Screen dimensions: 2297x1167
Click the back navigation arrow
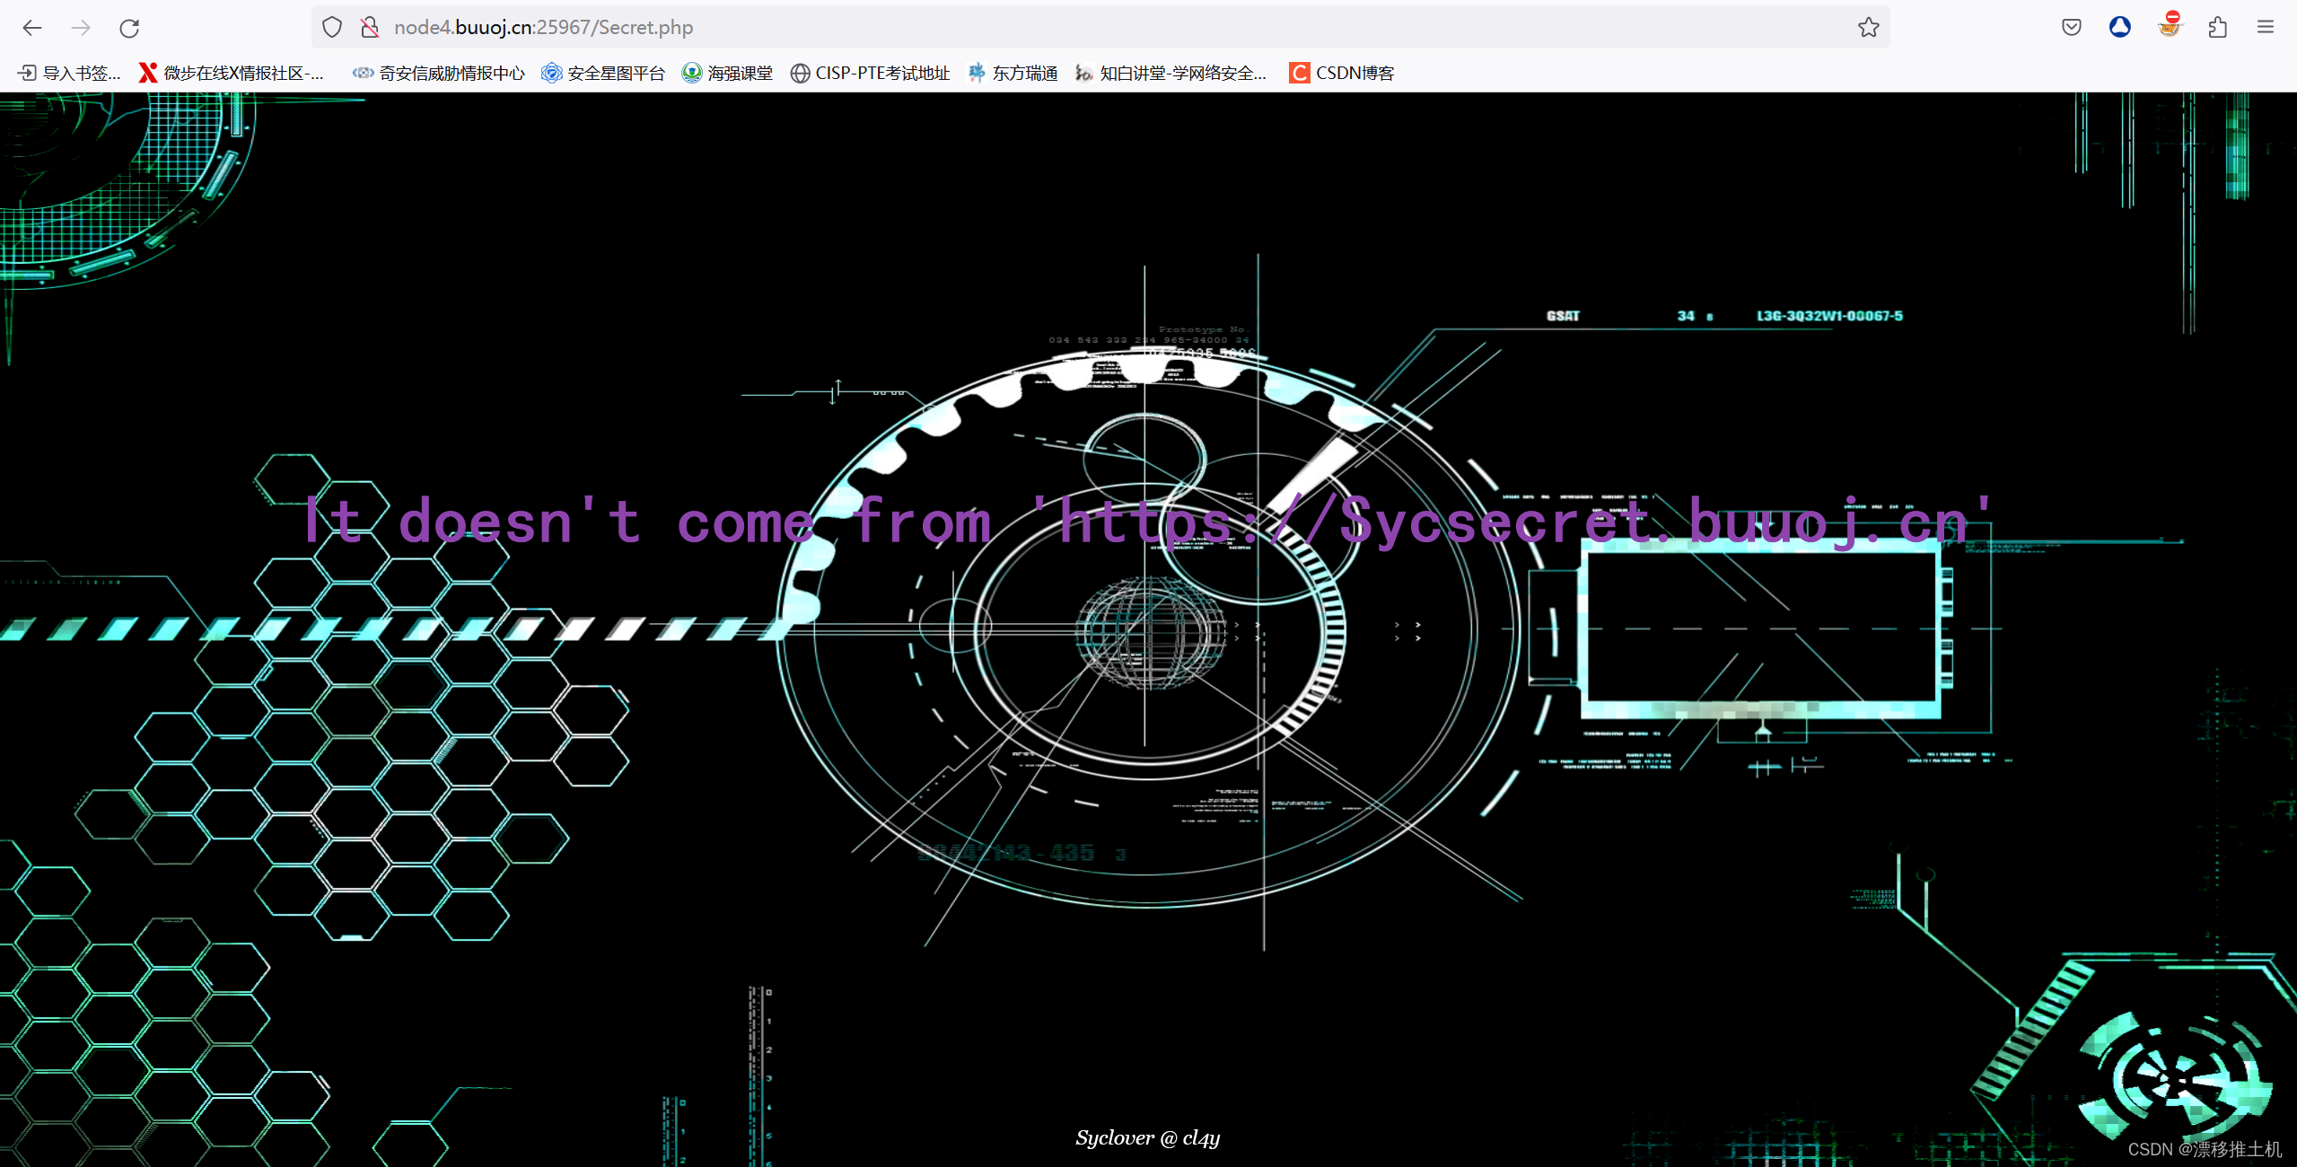(32, 28)
